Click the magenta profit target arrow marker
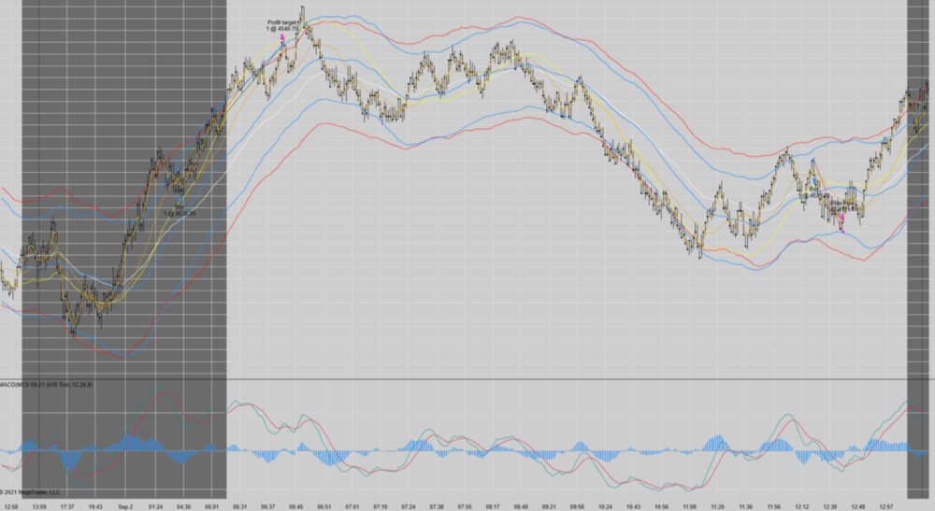The height and width of the screenshot is (511, 935). click(x=282, y=38)
